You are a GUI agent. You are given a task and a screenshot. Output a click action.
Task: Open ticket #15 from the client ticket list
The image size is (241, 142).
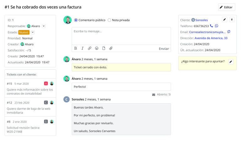30,88
